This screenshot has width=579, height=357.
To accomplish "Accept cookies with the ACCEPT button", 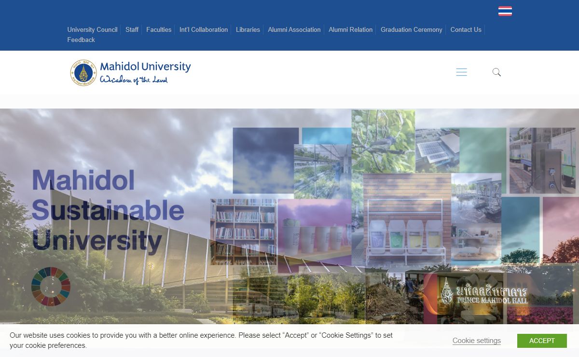I will 542,341.
